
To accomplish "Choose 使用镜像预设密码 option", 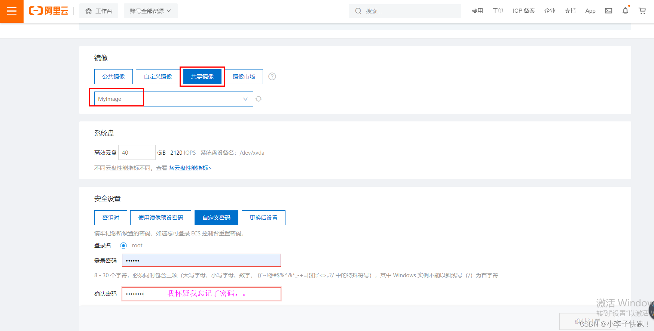I will pyautogui.click(x=161, y=218).
